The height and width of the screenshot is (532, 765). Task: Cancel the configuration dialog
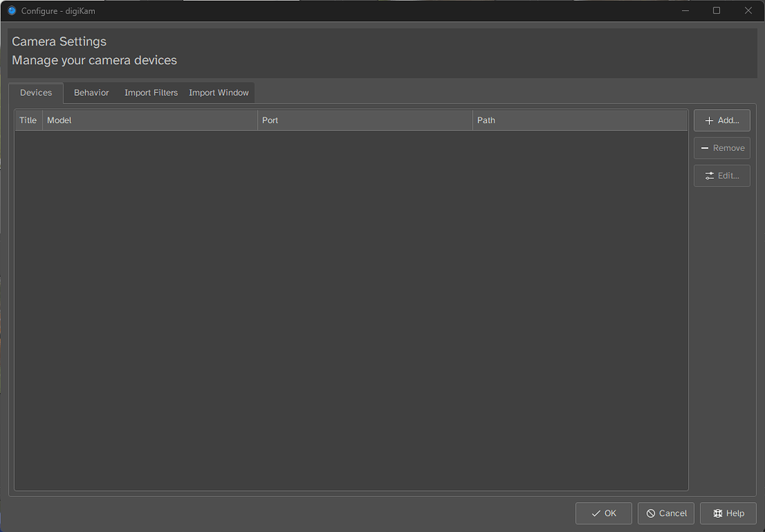[666, 513]
